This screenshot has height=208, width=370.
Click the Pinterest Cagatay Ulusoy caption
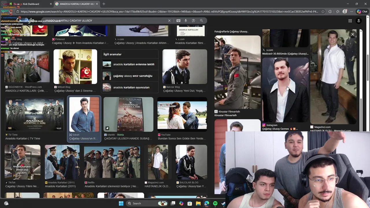(80, 43)
